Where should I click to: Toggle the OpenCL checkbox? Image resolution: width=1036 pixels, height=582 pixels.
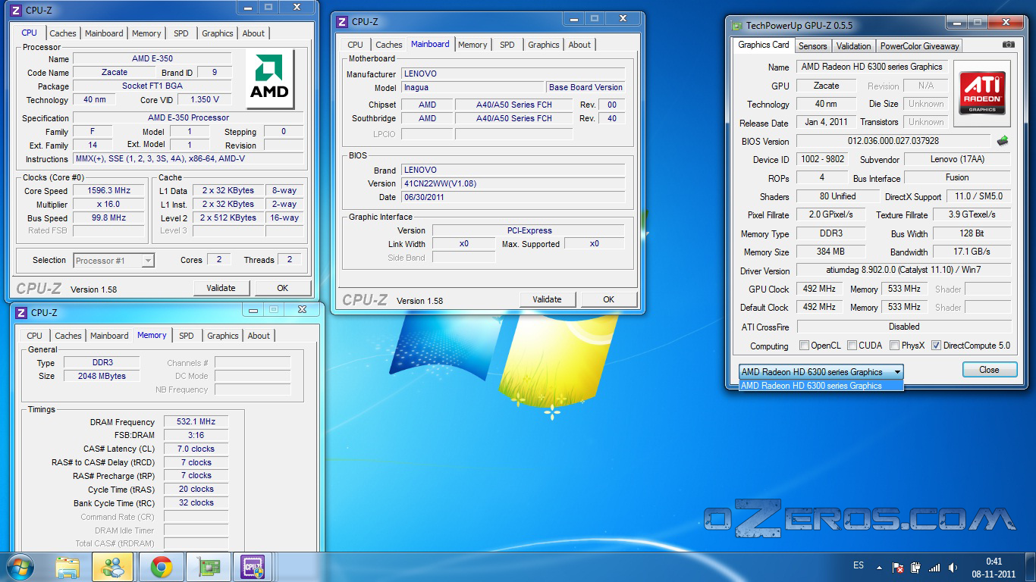point(804,346)
